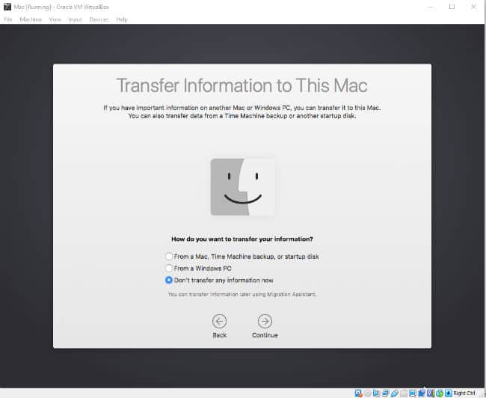486x398 pixels.
Task: Close the VirtualBox window
Action: coord(473,7)
